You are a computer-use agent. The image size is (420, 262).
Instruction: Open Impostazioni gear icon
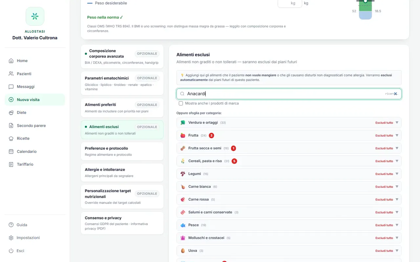[11, 238]
